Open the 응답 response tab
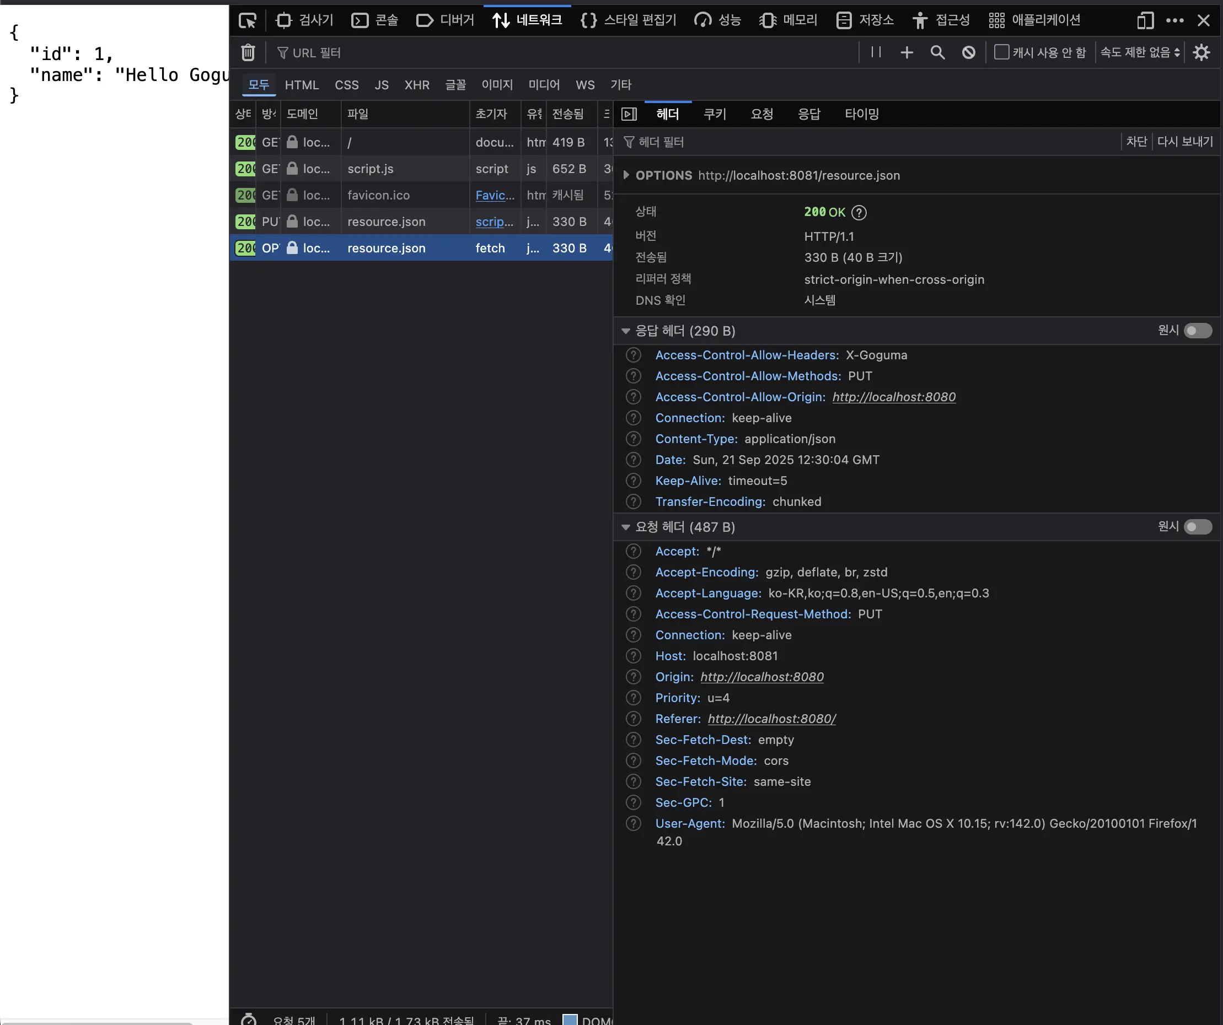1223x1025 pixels. coord(809,114)
